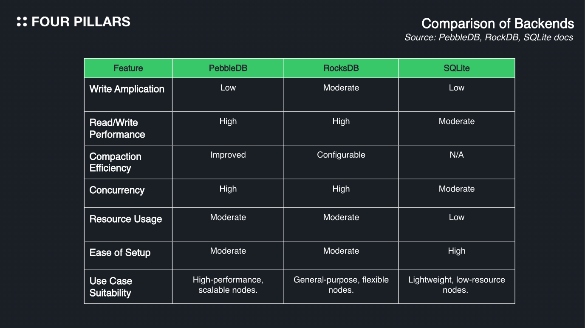Screen dimensions: 585x328
Task: Select the Write Amplication row label
Action: tap(127, 89)
